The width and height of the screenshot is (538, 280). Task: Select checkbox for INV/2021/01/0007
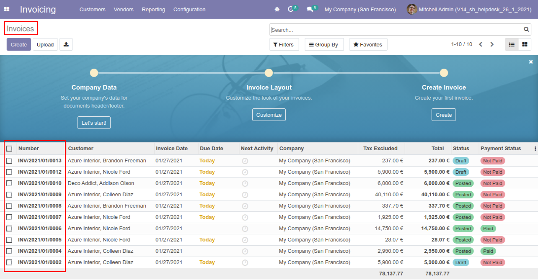pyautogui.click(x=9, y=217)
